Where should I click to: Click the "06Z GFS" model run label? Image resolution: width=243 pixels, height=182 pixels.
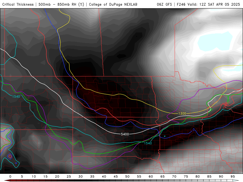(164, 5)
